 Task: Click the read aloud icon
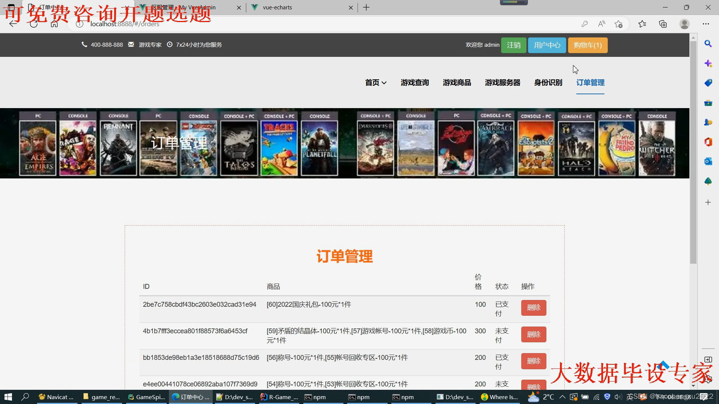click(601, 24)
